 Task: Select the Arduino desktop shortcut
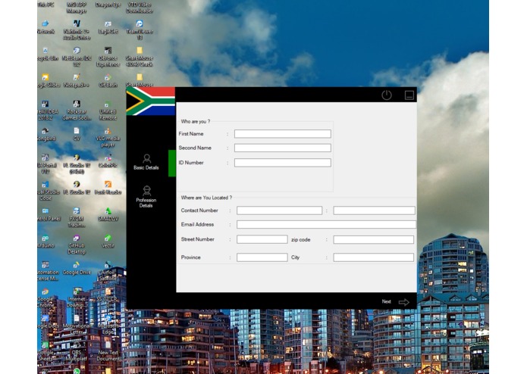coord(45,242)
